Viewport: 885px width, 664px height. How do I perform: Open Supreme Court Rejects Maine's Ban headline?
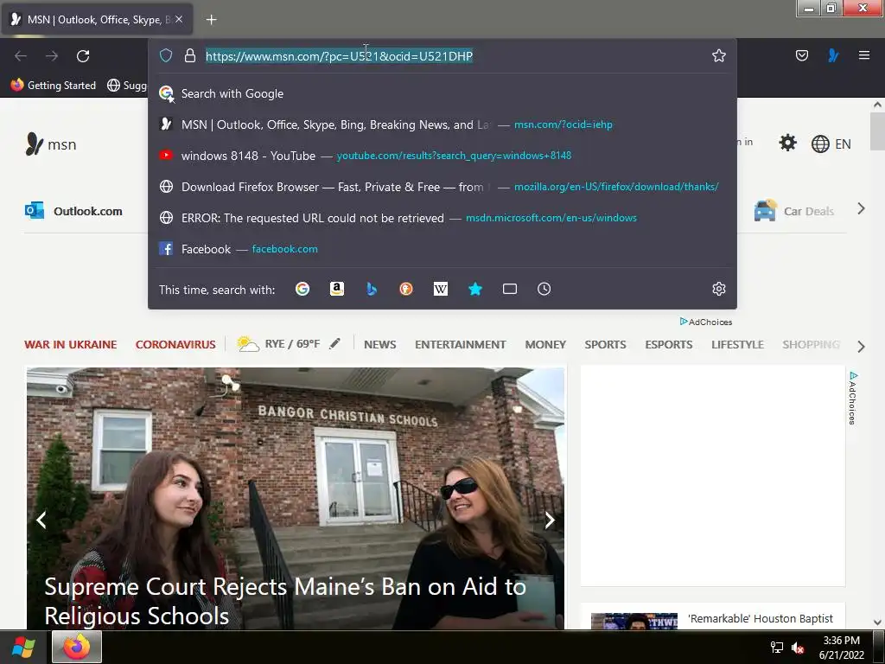[x=285, y=602]
